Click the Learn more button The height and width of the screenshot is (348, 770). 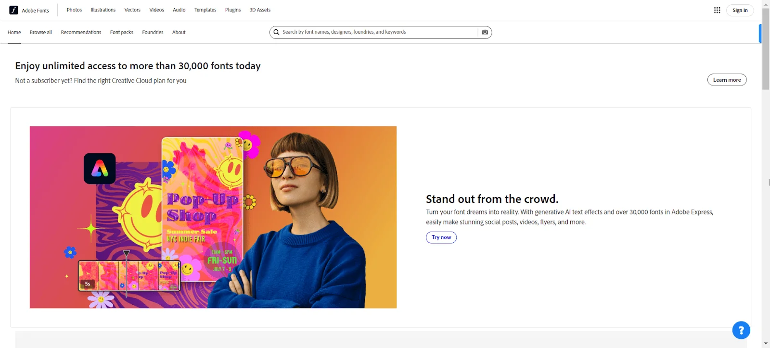[727, 80]
